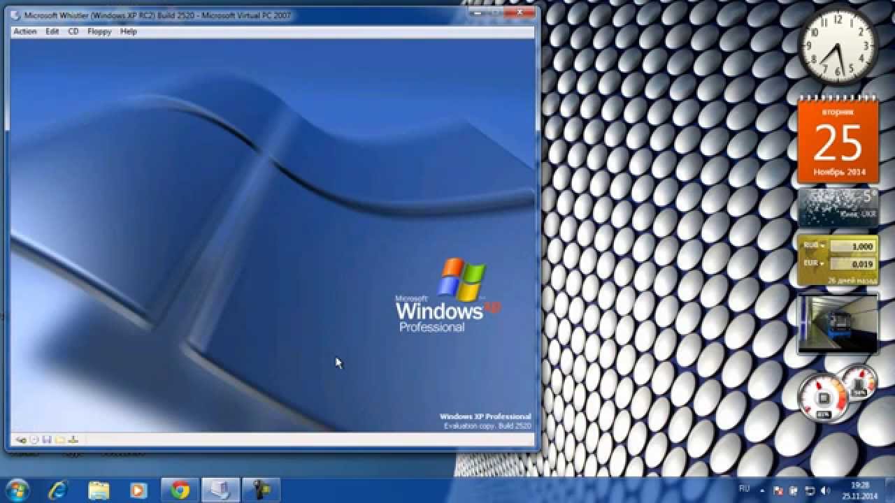Open the Help menu in Virtual PC
Image resolution: width=895 pixels, height=503 pixels.
(x=128, y=31)
